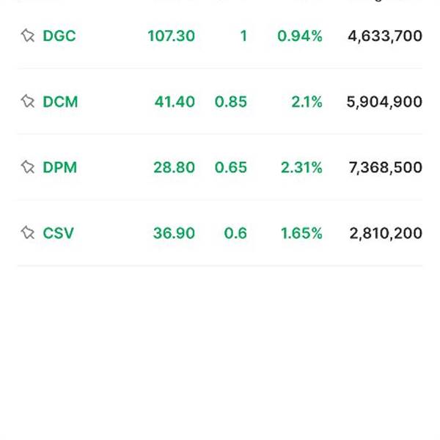440x440 pixels.
Task: Open the DCM ticker symbol
Action: [x=60, y=102]
